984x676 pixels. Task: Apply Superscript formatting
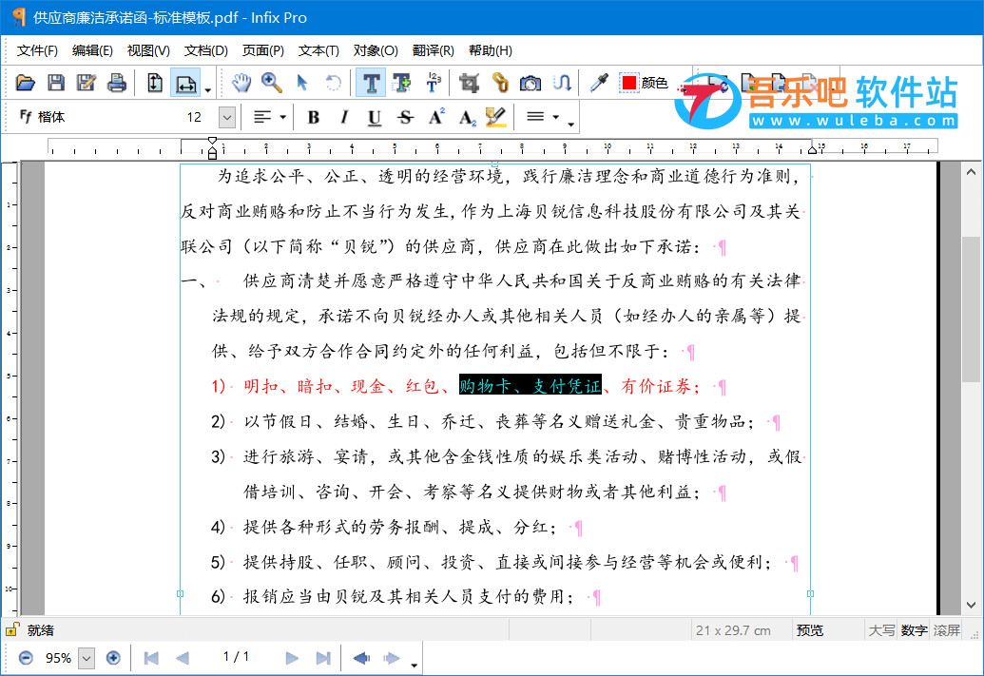(x=436, y=117)
